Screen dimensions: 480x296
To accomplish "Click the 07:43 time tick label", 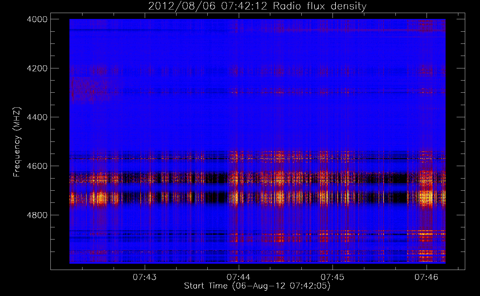I will [144, 277].
